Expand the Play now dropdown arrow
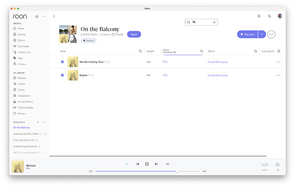The image size is (295, 187). pos(262,34)
